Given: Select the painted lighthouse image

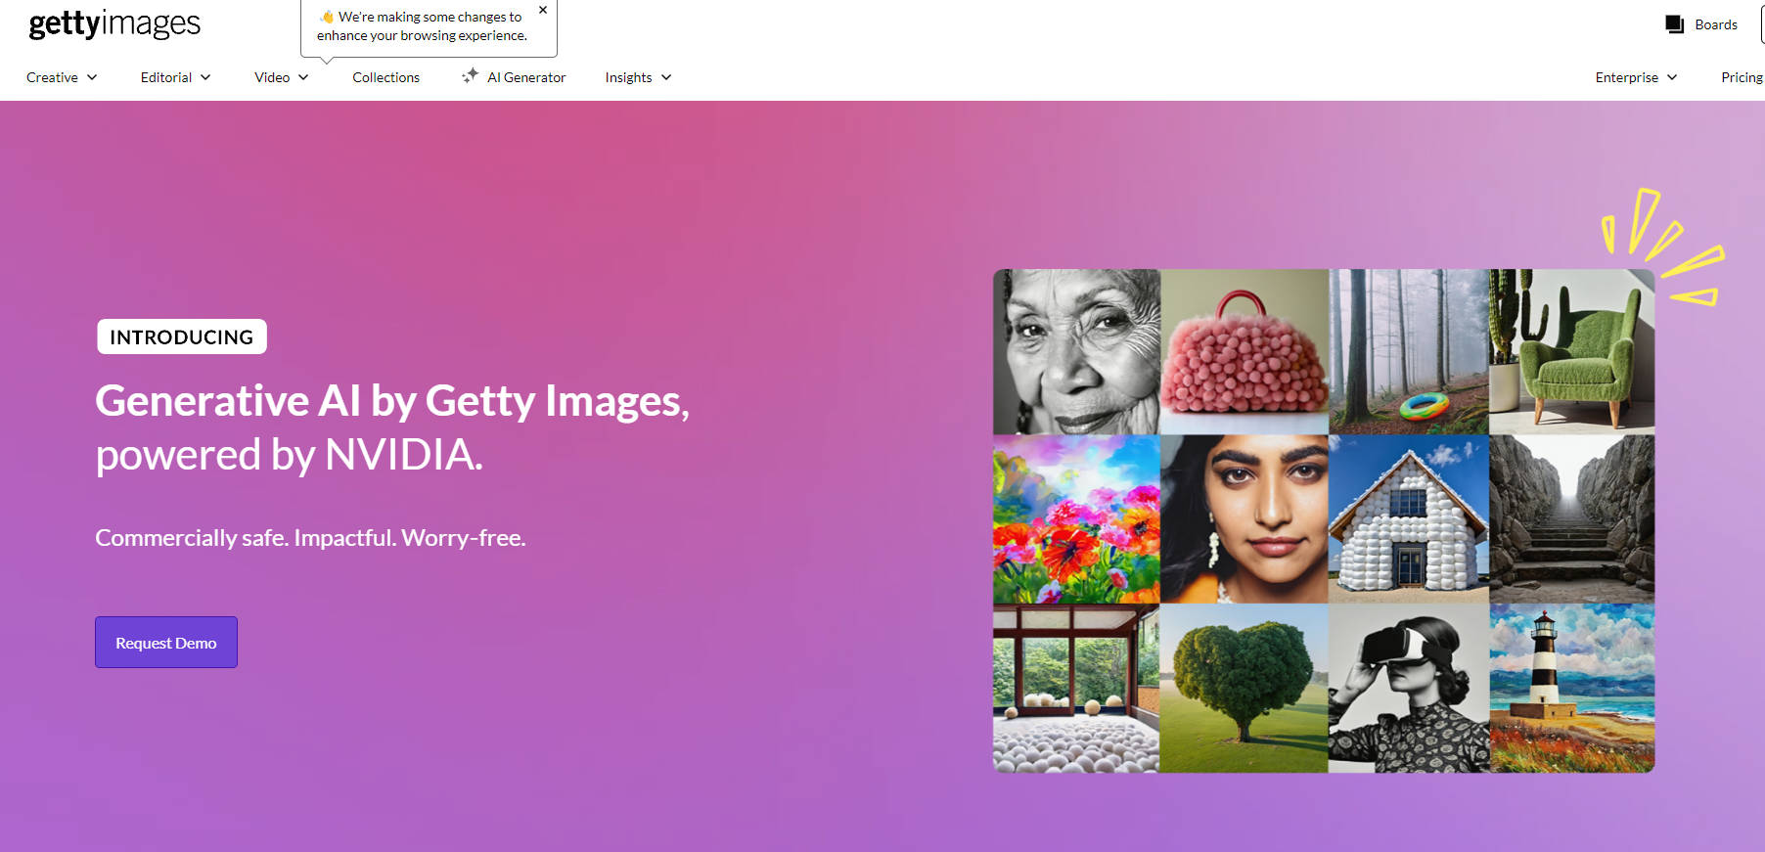Looking at the screenshot, I should click(x=1572, y=688).
